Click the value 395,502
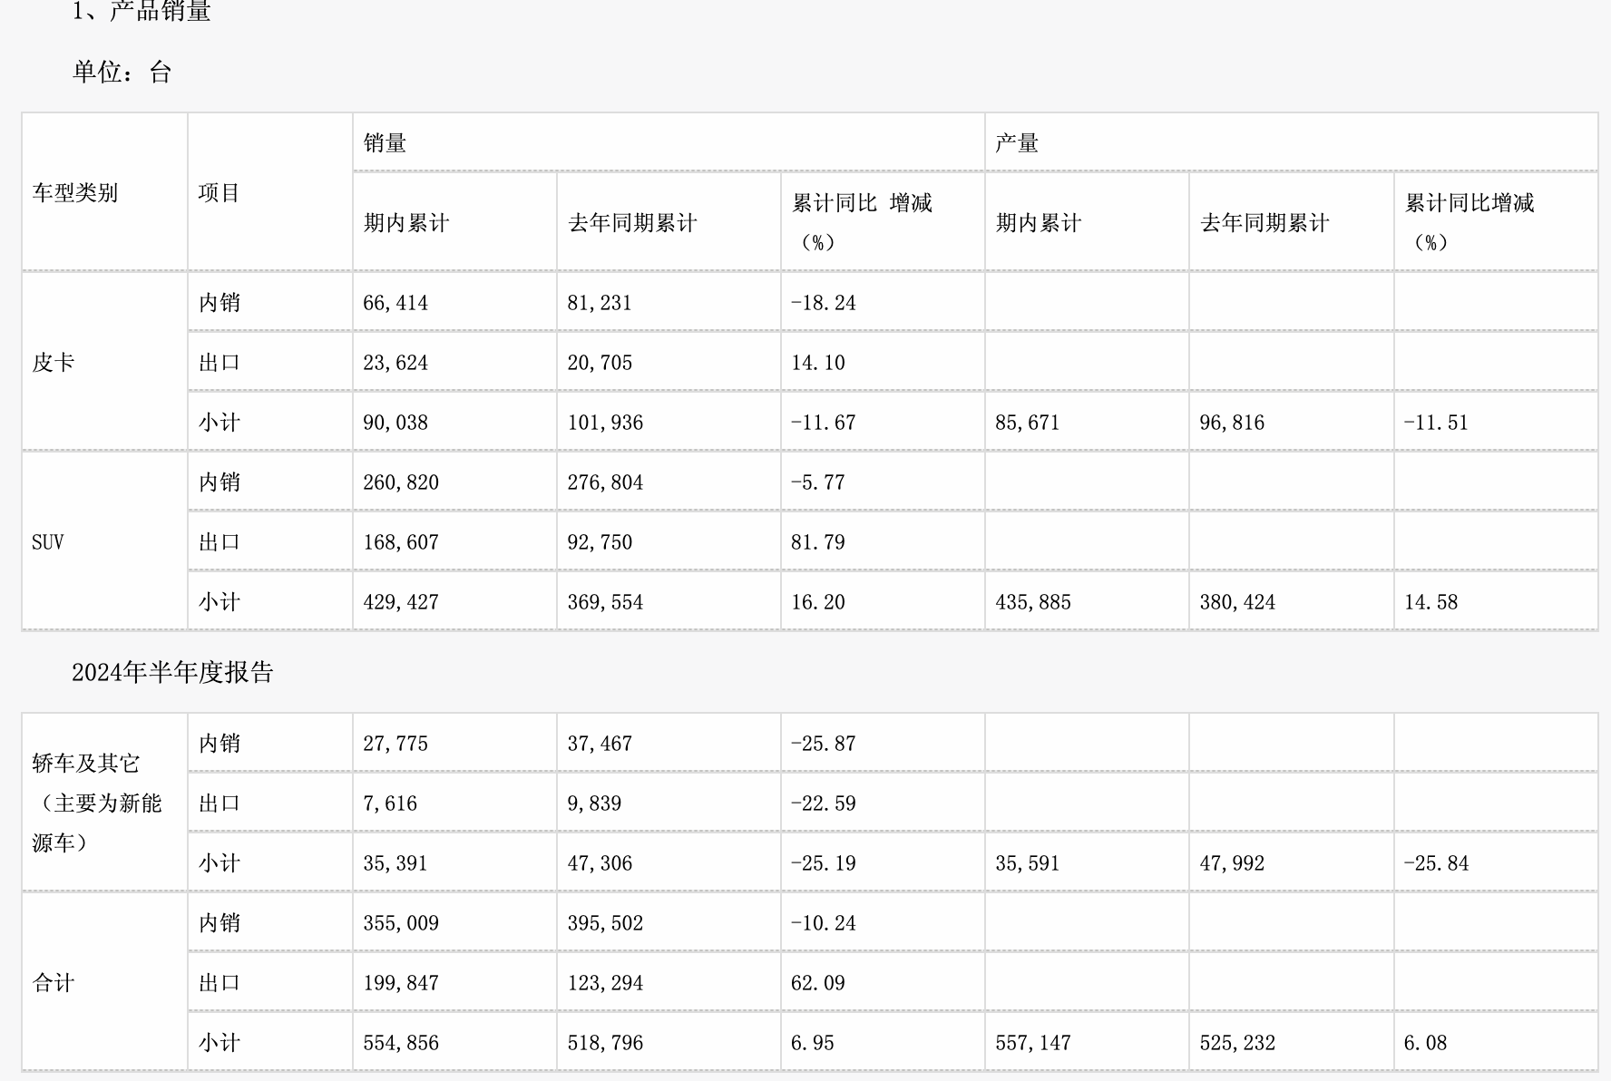Image resolution: width=1611 pixels, height=1081 pixels. coord(605,923)
